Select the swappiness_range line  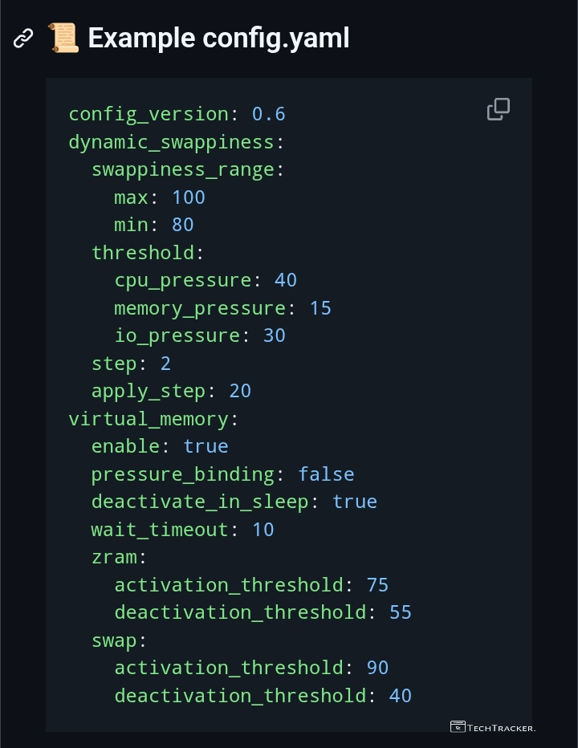tap(183, 169)
